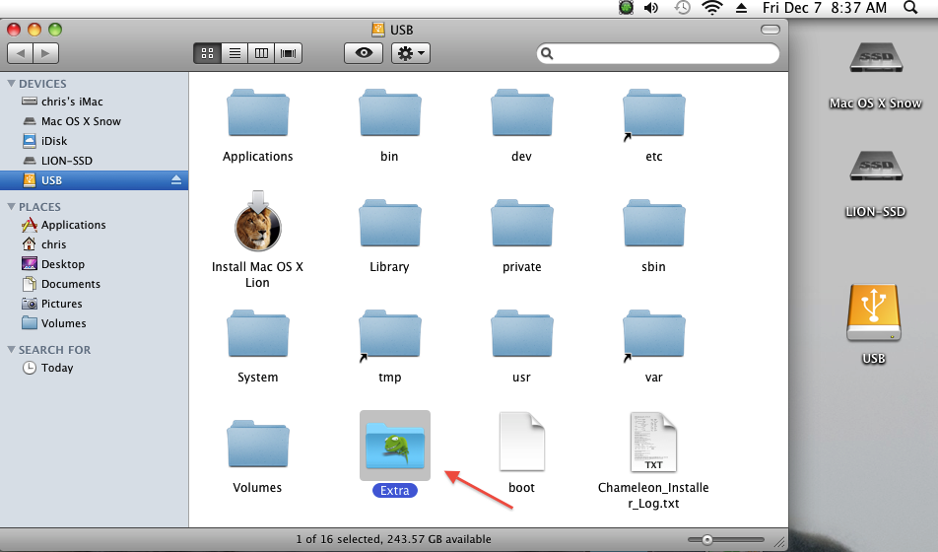
Task: Select the Chameleon_Installer_Log.txt file
Action: click(x=653, y=442)
